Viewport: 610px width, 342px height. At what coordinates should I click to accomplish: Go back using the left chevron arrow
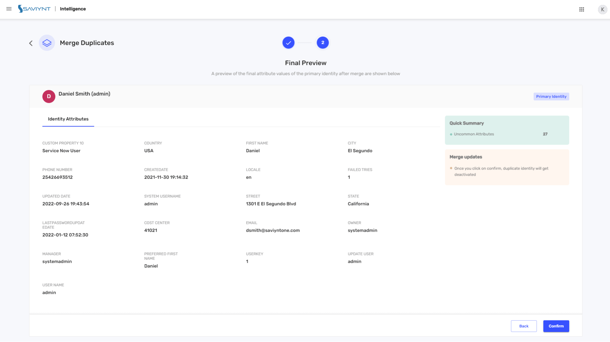(31, 43)
